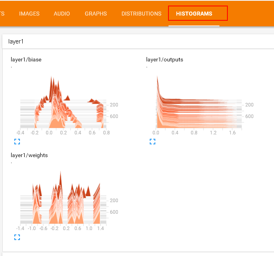Toggle fullscreen for the layer1/weights chart
The image size is (274, 256).
(17, 237)
